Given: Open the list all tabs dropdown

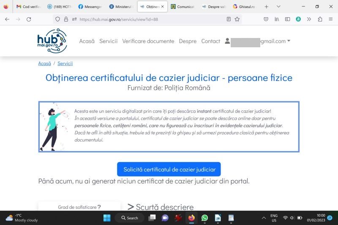Looking at the screenshot, I should point(278,7).
